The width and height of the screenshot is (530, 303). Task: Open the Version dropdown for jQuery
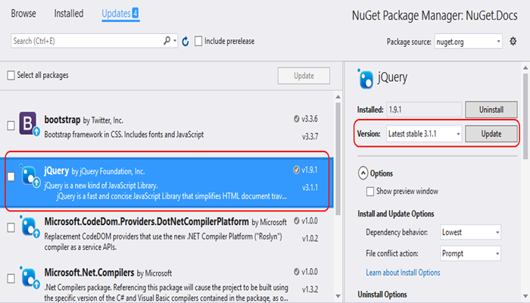click(423, 133)
